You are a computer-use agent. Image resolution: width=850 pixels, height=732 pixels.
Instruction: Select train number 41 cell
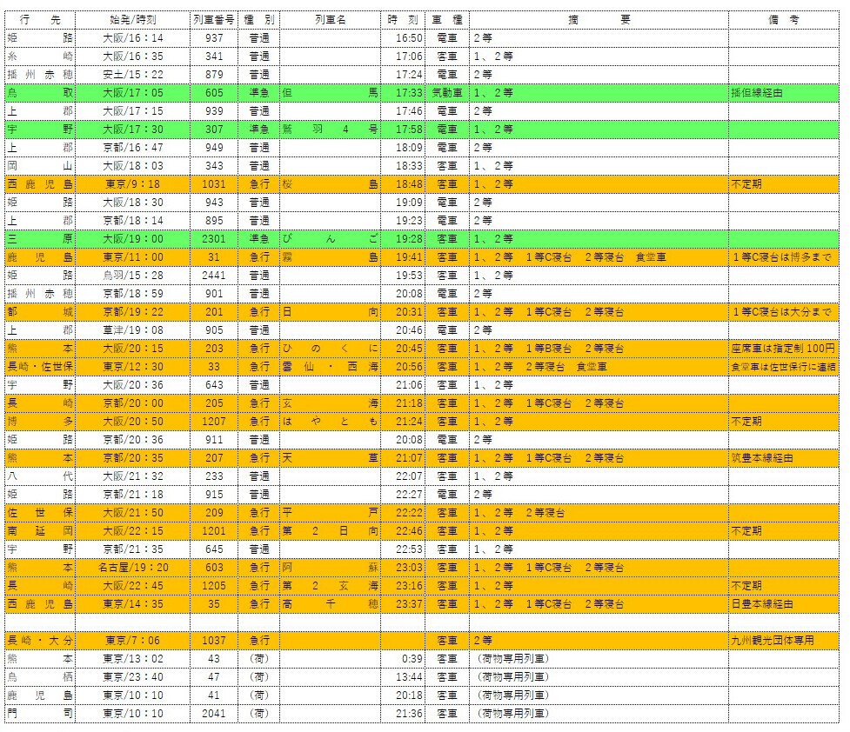[214, 695]
